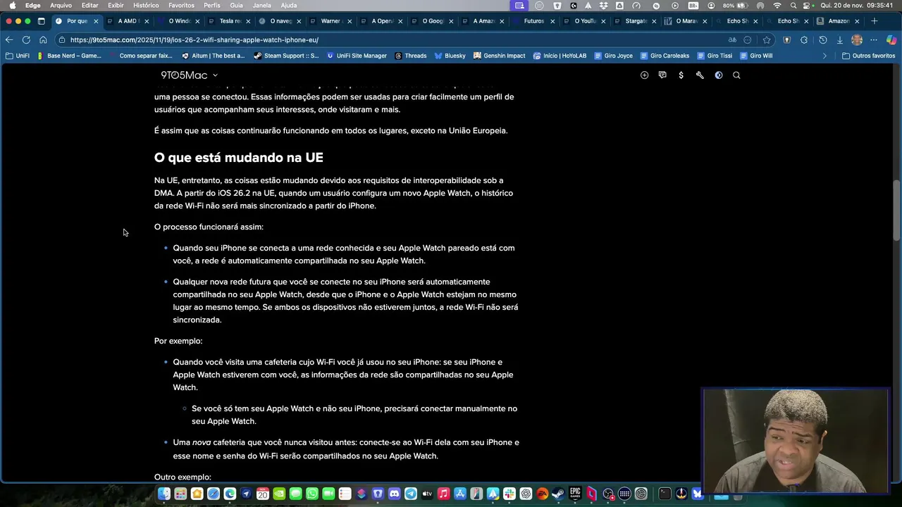Open browser history clock icon
The image size is (902, 507).
822,40
